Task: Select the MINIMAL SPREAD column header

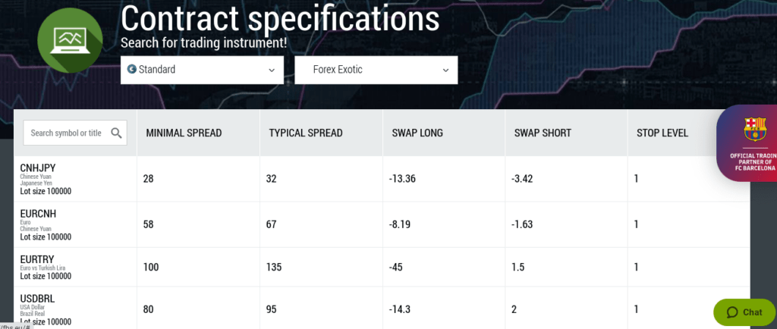Action: 184,133
